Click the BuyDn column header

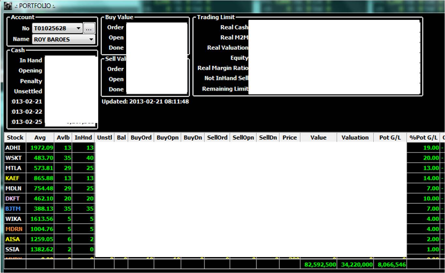tap(193, 138)
